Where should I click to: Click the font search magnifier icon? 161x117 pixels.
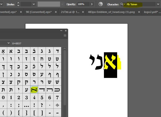[122, 4]
